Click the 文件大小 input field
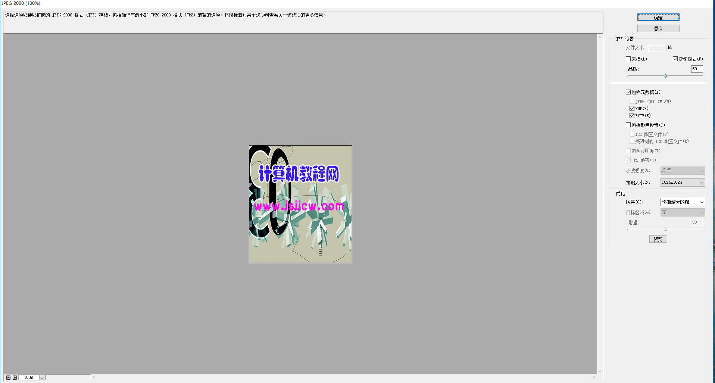 point(657,48)
